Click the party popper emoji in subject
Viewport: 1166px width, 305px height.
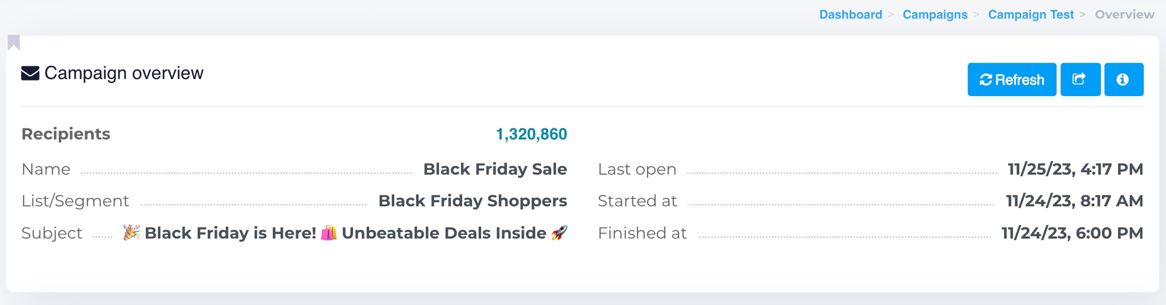pos(131,233)
